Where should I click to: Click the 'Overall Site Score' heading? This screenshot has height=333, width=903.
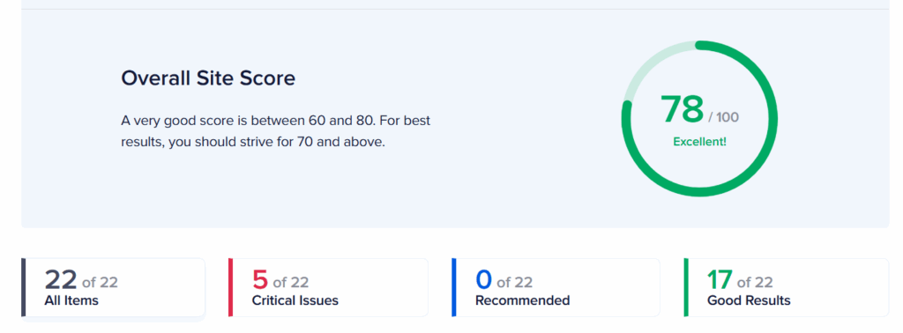[x=208, y=78]
